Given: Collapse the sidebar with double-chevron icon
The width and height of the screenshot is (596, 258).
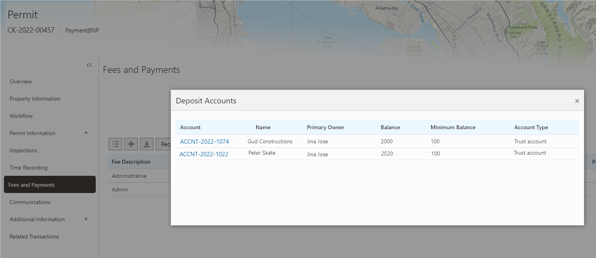Looking at the screenshot, I should coord(89,65).
